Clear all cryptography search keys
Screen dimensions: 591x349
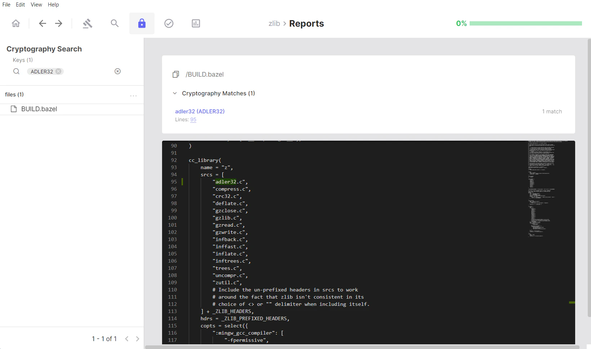(x=117, y=71)
